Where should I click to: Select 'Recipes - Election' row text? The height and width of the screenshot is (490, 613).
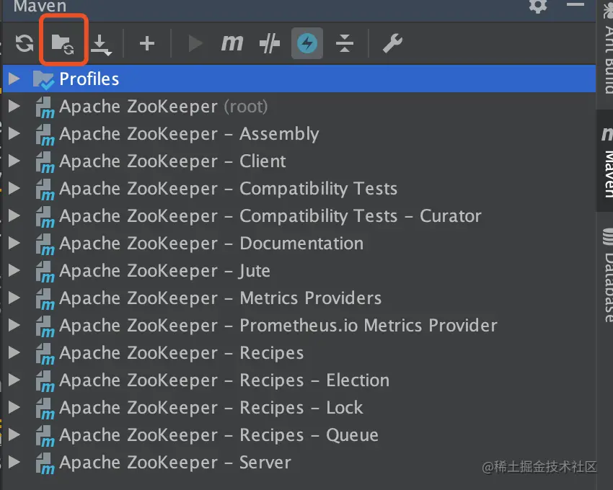tap(224, 380)
